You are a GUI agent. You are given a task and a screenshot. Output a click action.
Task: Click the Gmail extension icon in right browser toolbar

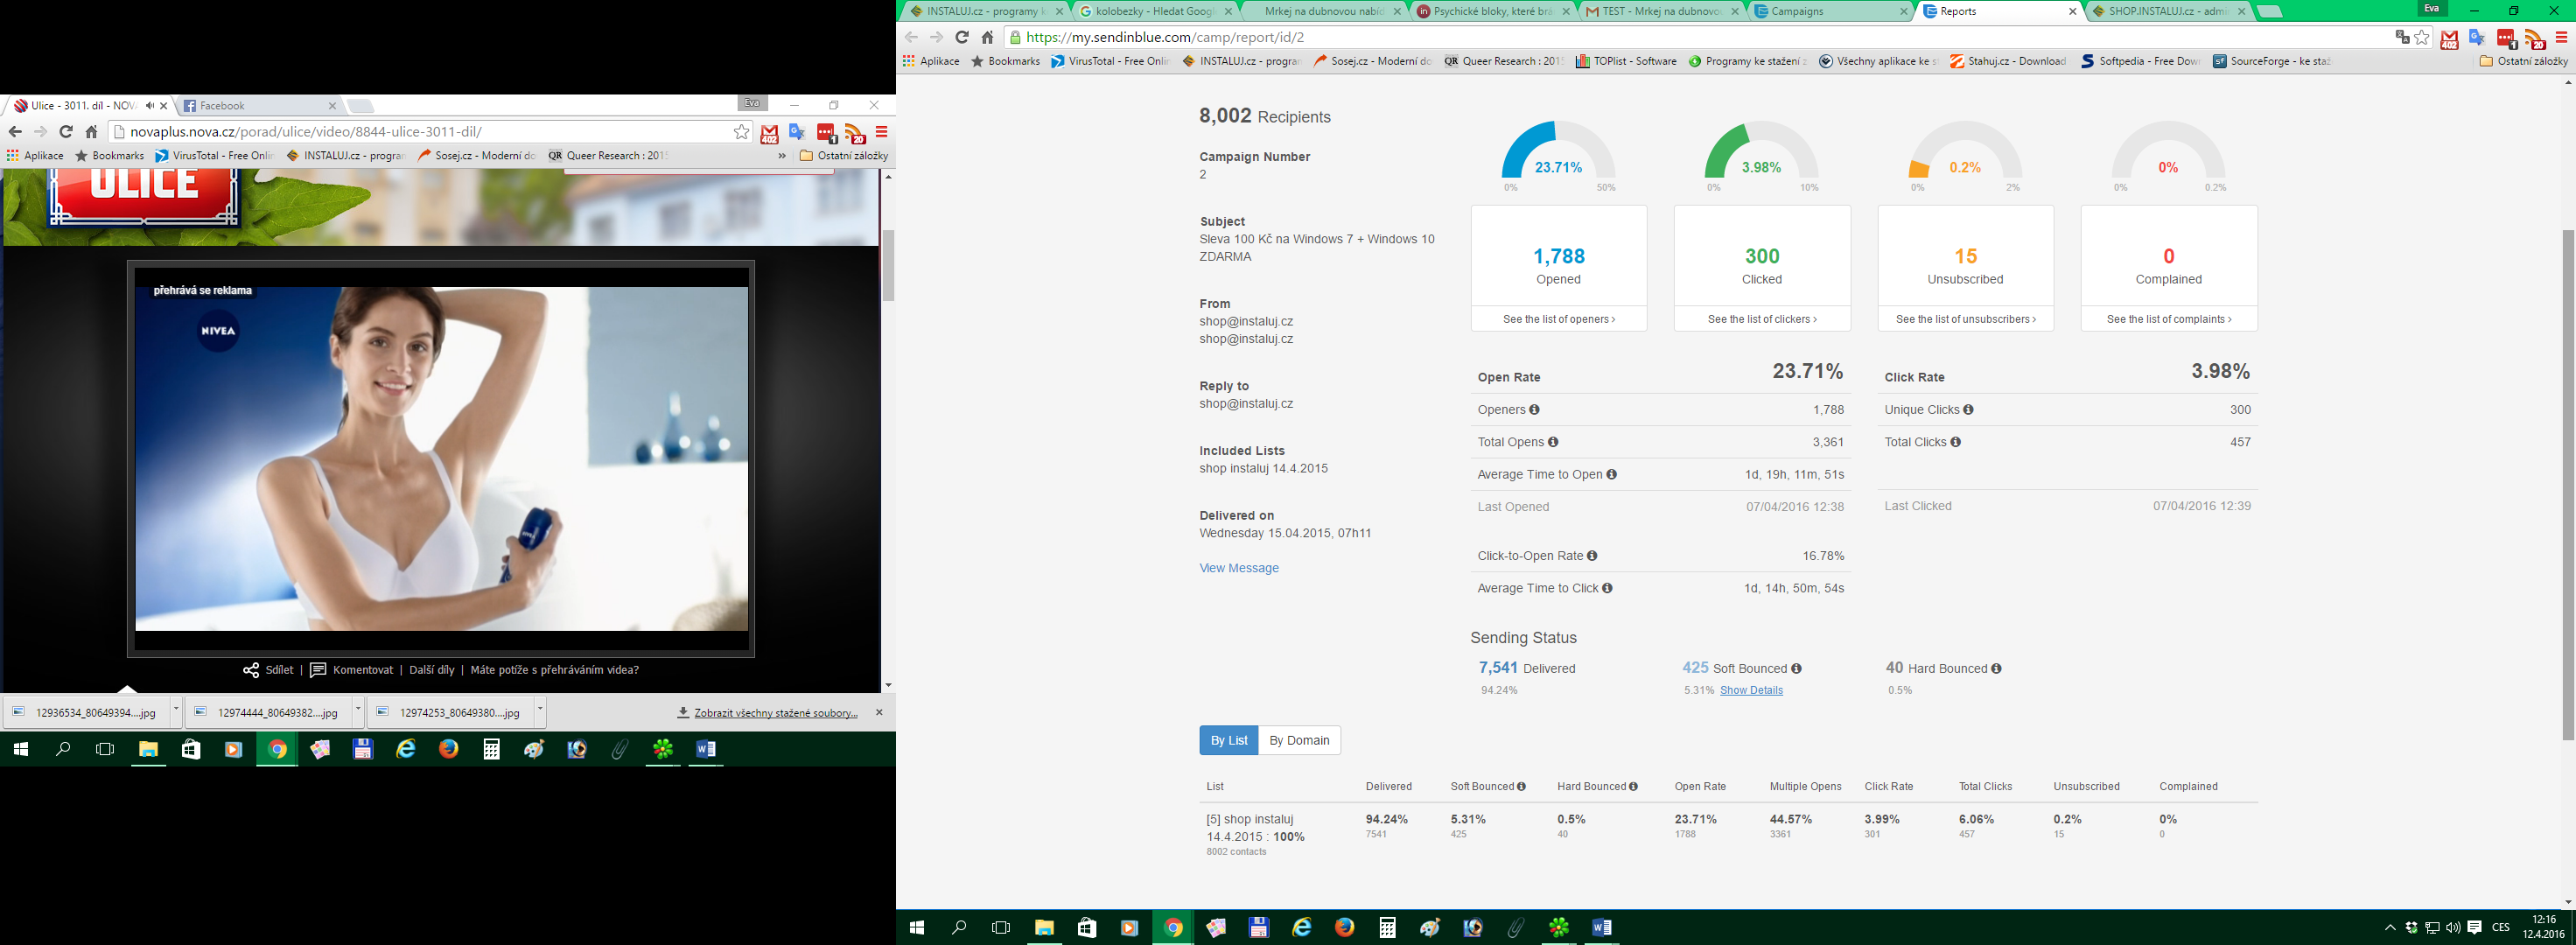click(2449, 39)
